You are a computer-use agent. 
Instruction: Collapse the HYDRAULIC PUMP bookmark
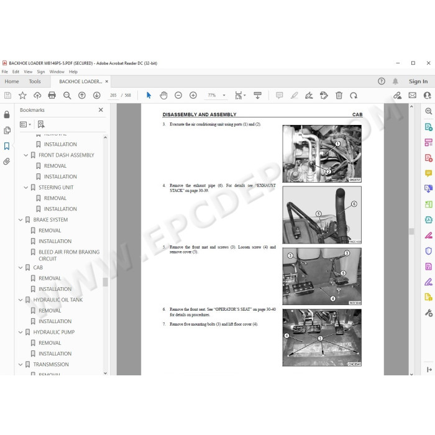tap(21, 332)
